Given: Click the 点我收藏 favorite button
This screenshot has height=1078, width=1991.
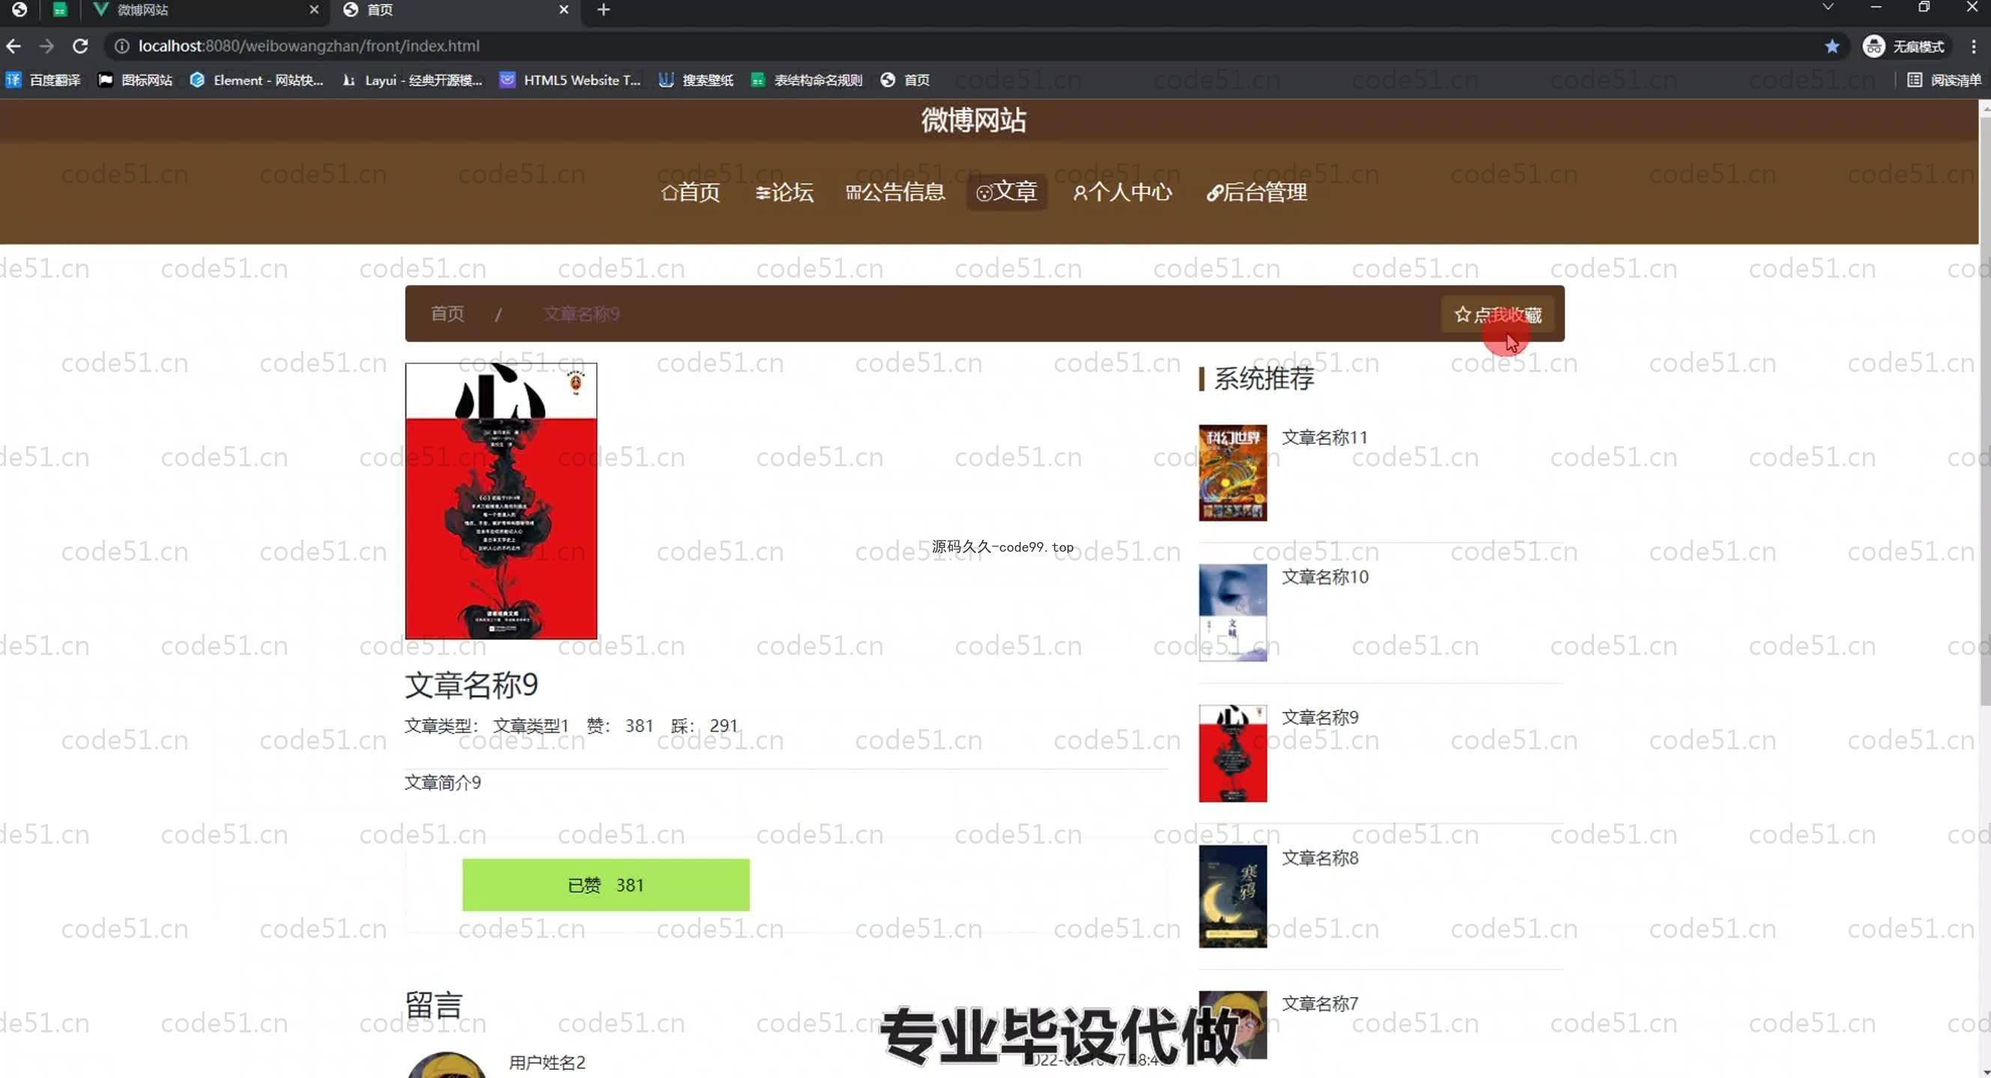Looking at the screenshot, I should point(1497,314).
